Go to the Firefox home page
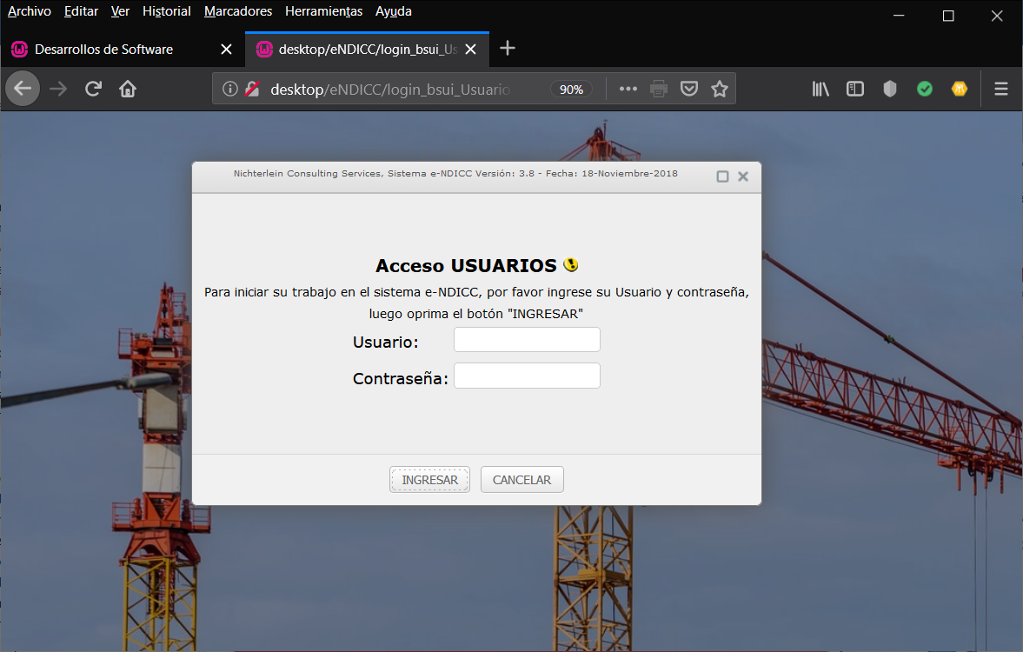 [x=128, y=89]
